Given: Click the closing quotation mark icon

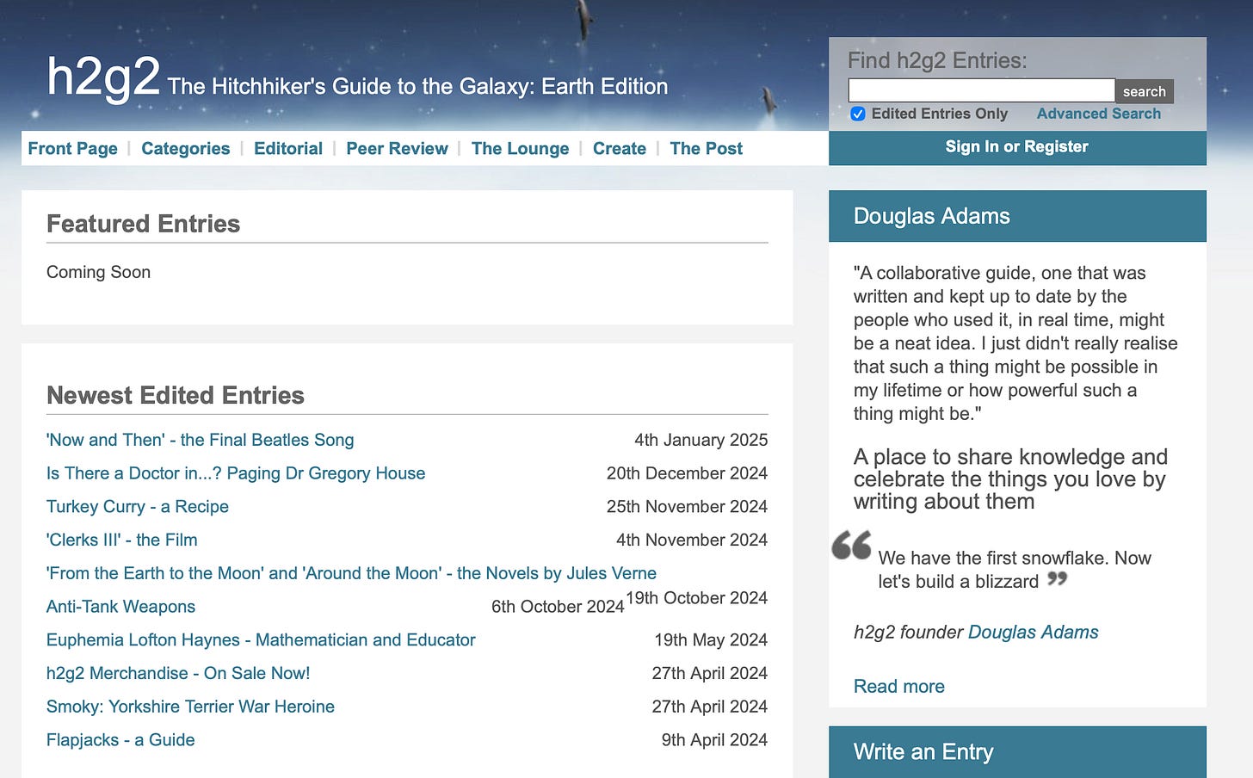Looking at the screenshot, I should click(1058, 578).
